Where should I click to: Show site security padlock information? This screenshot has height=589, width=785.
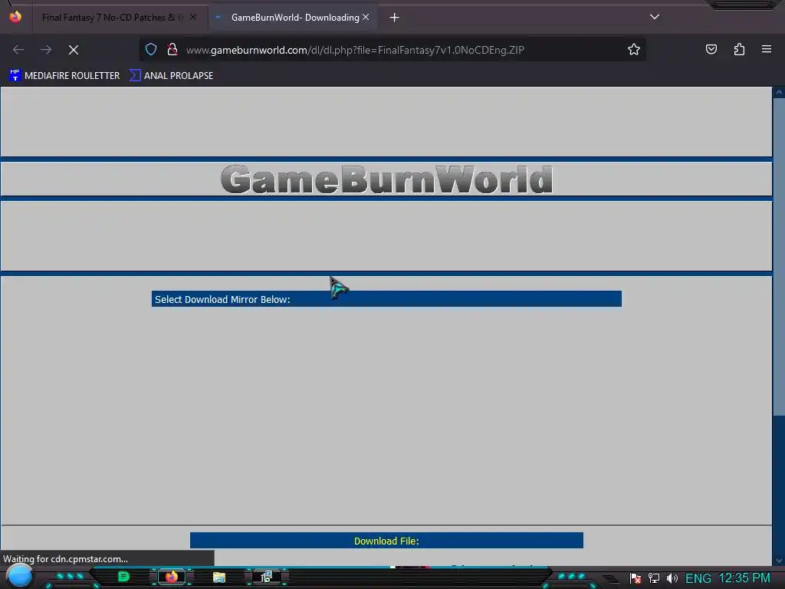[x=172, y=49]
